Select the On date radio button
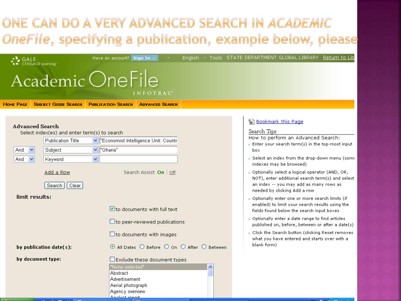 tap(166, 247)
